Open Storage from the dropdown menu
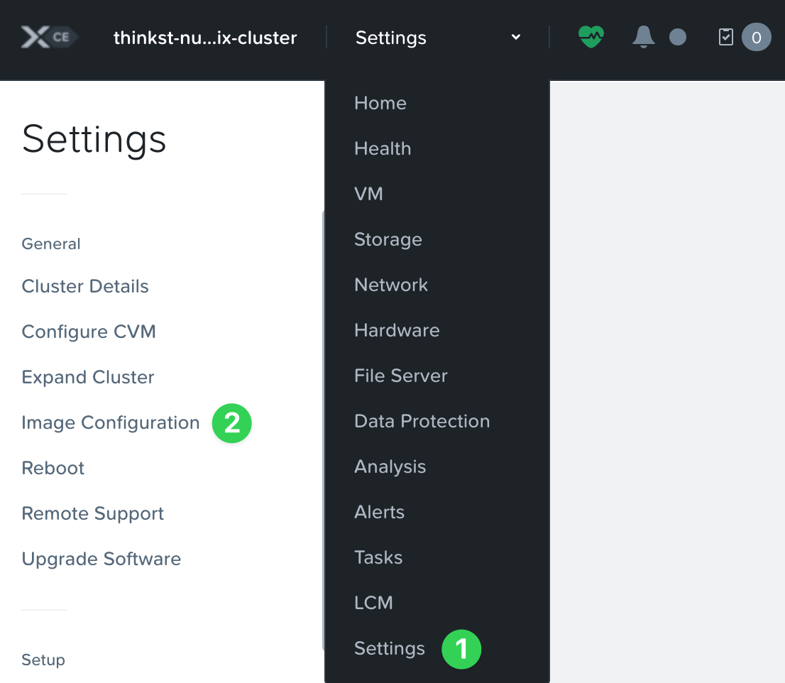Viewport: 785px width, 683px height. [388, 239]
